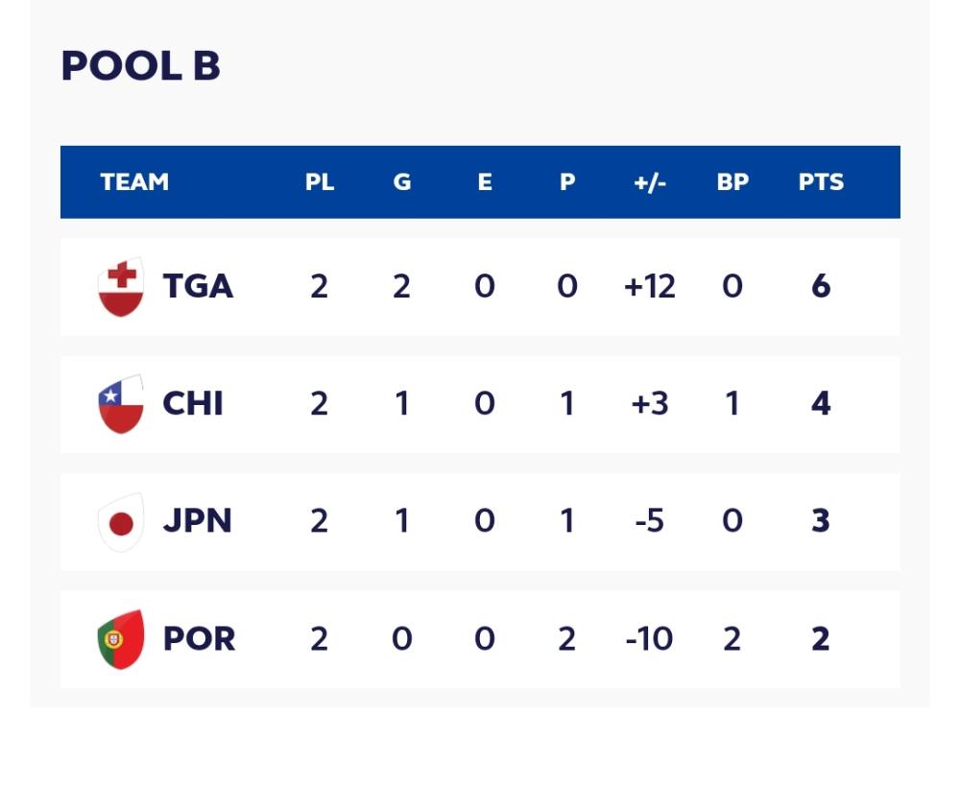
Task: Select the CHI team name
Action: coord(193,404)
